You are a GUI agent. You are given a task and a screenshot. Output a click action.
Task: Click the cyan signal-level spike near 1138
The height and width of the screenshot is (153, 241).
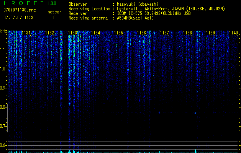tap(195, 151)
